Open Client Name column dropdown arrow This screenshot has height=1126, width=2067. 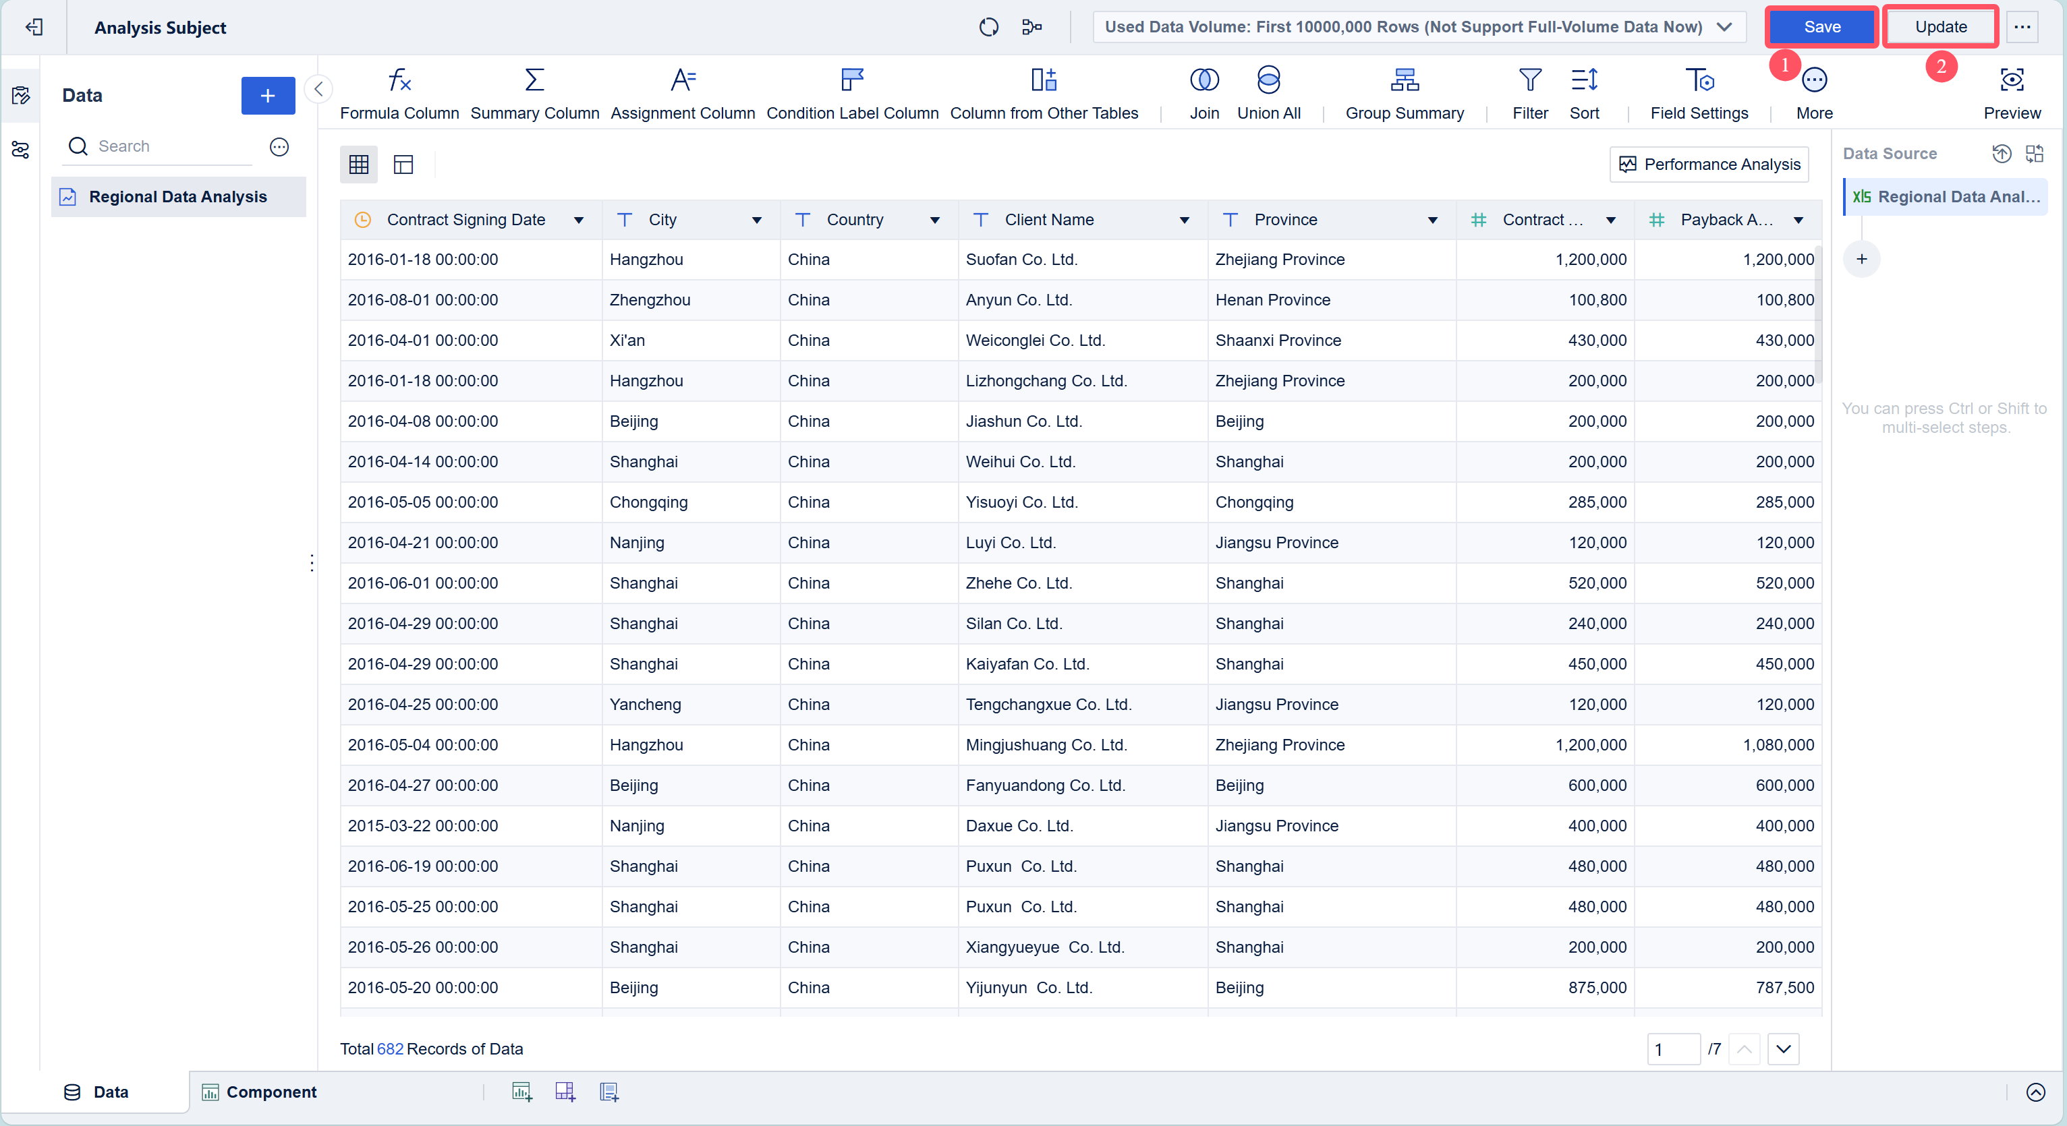[x=1185, y=220]
